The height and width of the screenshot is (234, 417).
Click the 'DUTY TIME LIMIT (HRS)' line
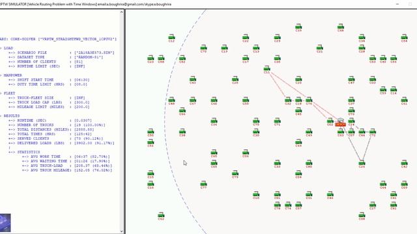tap(48, 84)
